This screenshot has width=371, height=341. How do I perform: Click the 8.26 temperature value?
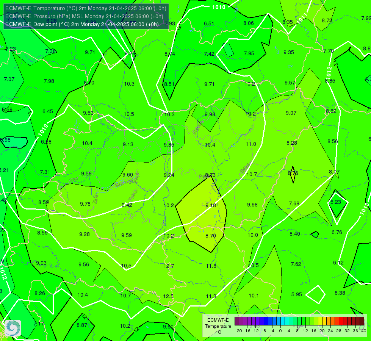pyautogui.click(x=40, y=293)
